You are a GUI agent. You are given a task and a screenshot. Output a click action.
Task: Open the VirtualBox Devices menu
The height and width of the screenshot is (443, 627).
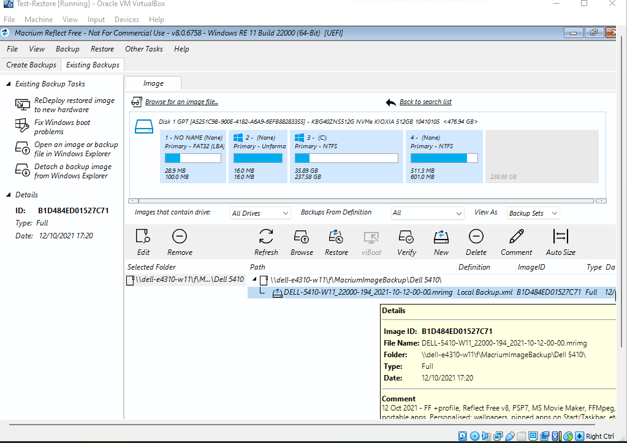pos(126,19)
